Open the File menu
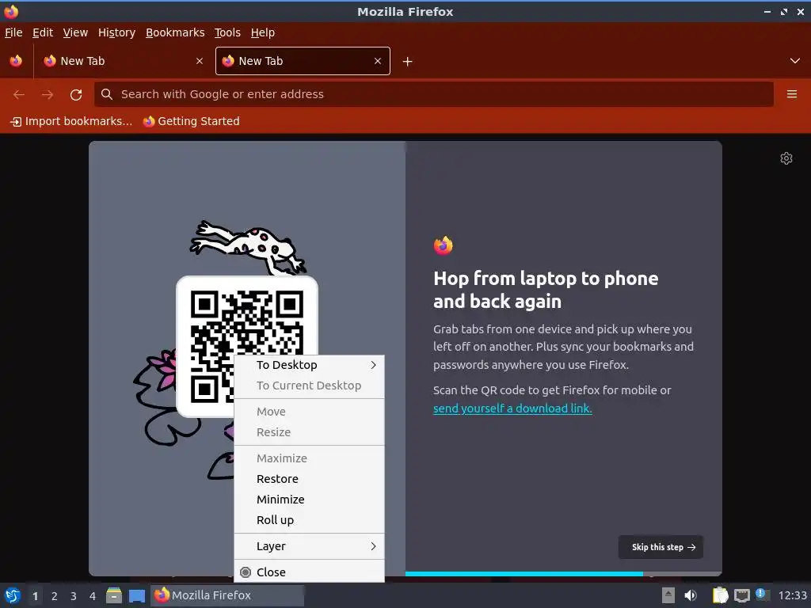The image size is (811, 608). pyautogui.click(x=13, y=32)
